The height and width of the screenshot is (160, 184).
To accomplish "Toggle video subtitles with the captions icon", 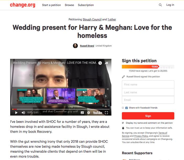I will tap(82, 113).
